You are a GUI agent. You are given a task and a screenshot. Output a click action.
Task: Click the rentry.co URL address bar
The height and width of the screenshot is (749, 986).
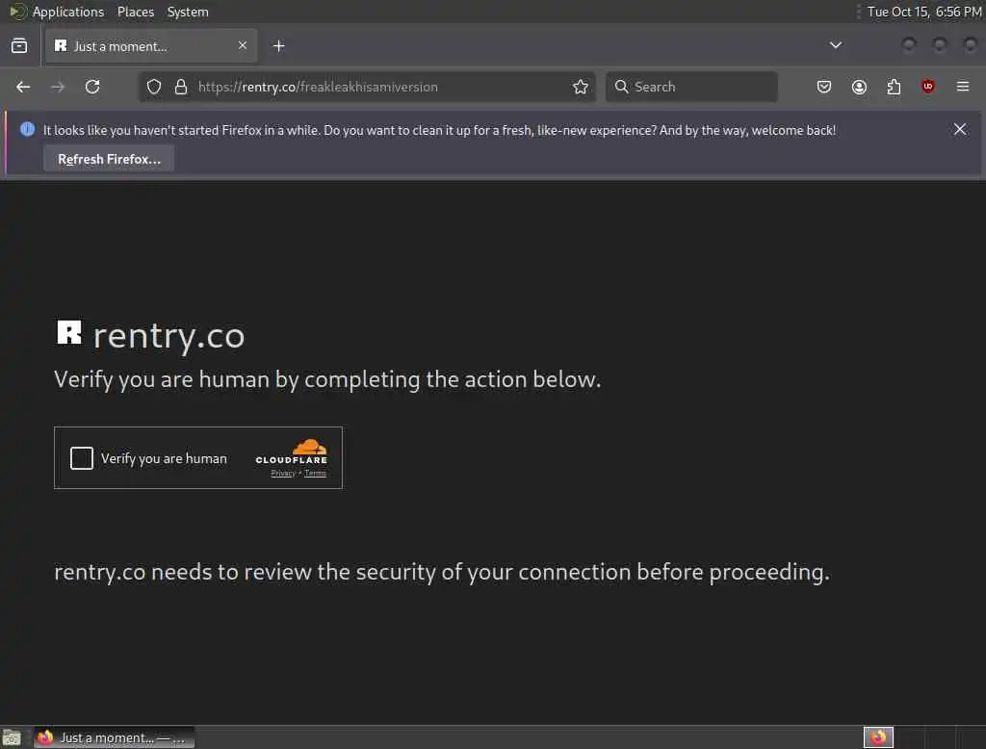point(368,87)
